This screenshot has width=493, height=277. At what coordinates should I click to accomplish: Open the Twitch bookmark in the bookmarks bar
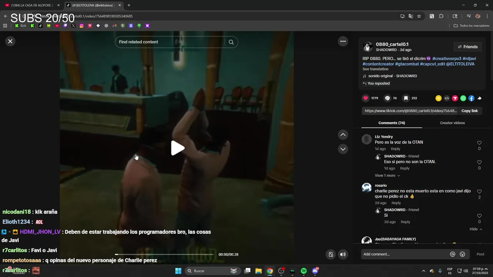[65, 26]
